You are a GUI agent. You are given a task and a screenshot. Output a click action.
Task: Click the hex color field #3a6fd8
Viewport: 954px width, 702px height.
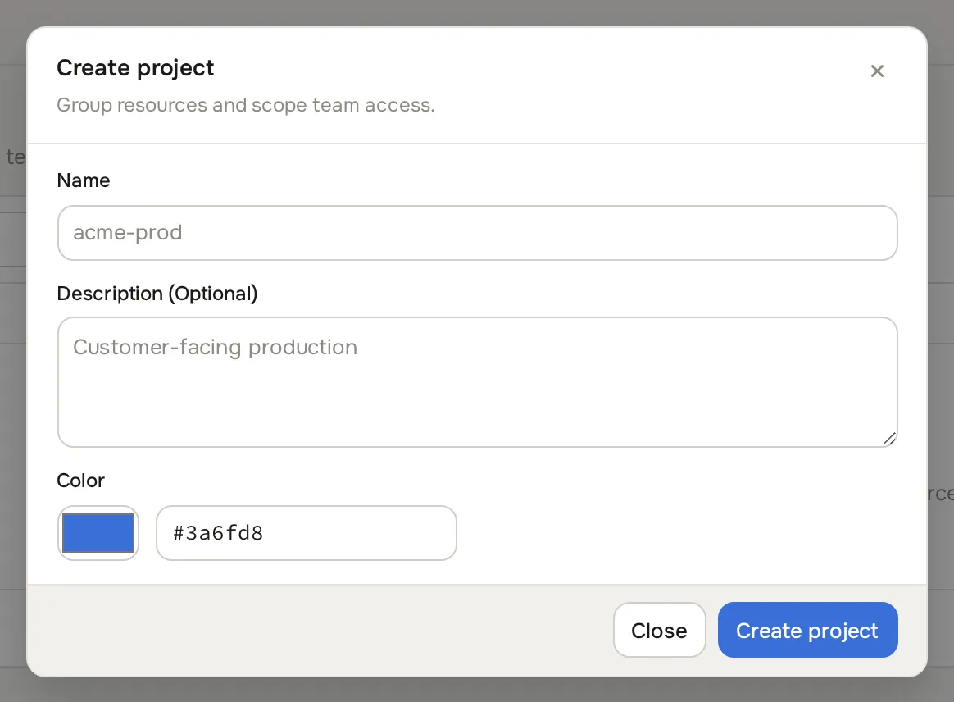coord(307,533)
